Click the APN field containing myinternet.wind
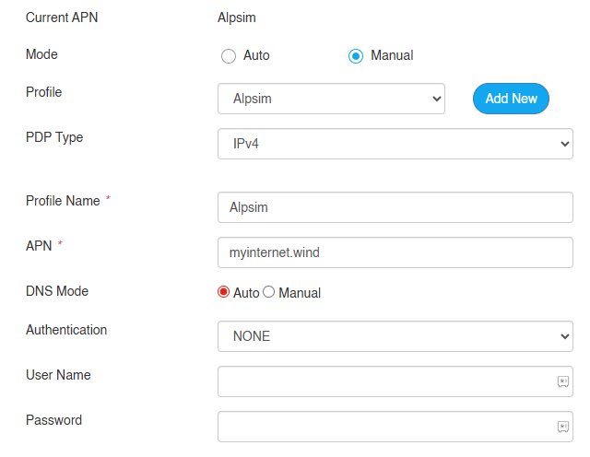Screen dimensions: 590x457 click(395, 252)
